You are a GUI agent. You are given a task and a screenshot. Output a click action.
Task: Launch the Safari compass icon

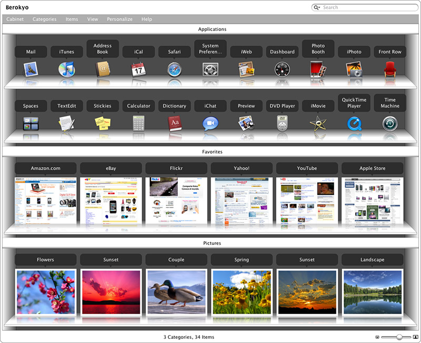click(x=175, y=70)
